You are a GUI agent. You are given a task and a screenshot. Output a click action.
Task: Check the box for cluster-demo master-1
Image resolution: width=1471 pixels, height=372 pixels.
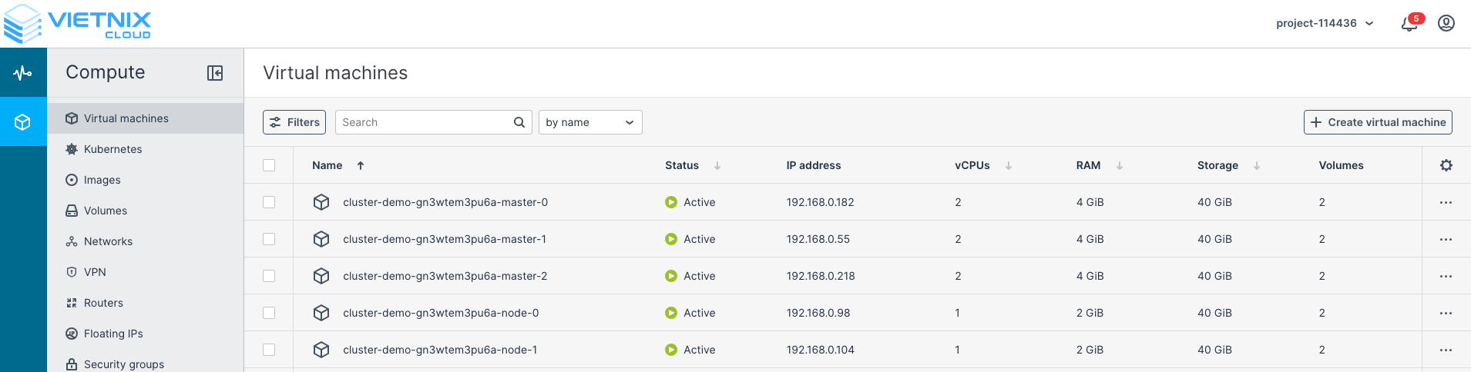[269, 239]
